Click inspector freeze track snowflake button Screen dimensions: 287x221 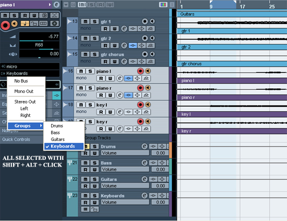pyautogui.click(x=54, y=24)
